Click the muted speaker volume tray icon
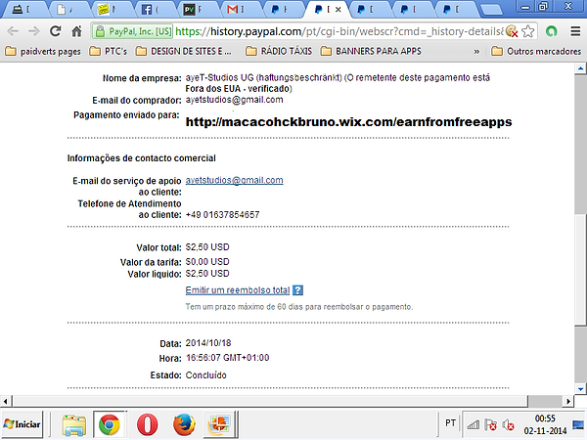Image resolution: width=587 pixels, height=440 pixels. (x=508, y=424)
